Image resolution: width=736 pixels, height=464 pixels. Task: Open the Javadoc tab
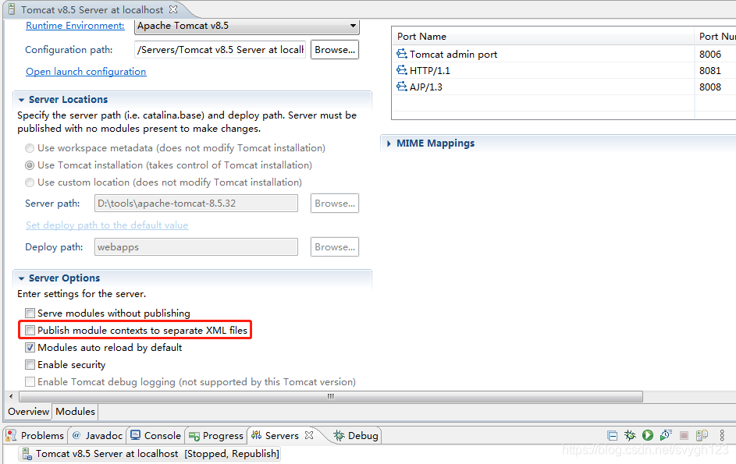click(x=98, y=435)
